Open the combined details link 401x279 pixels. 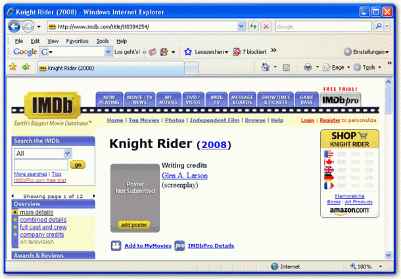(43, 220)
